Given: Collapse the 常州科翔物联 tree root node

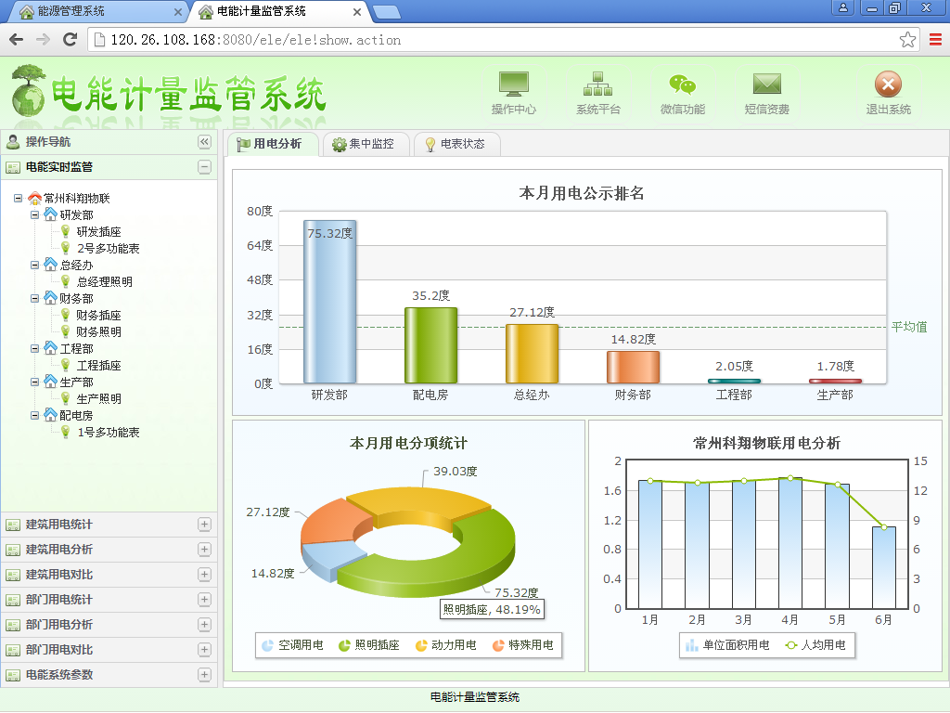Looking at the screenshot, I should 19,199.
